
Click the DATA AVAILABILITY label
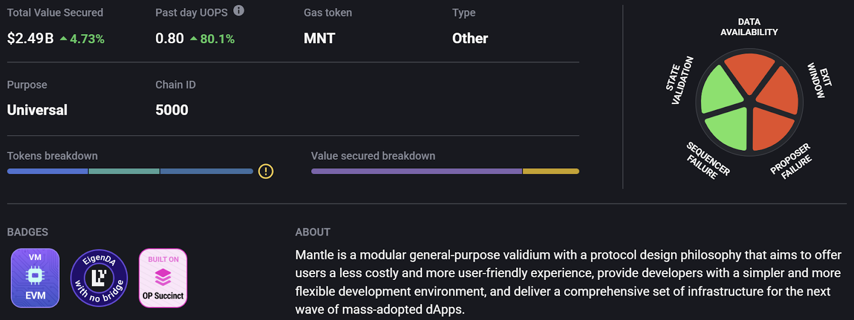click(749, 27)
